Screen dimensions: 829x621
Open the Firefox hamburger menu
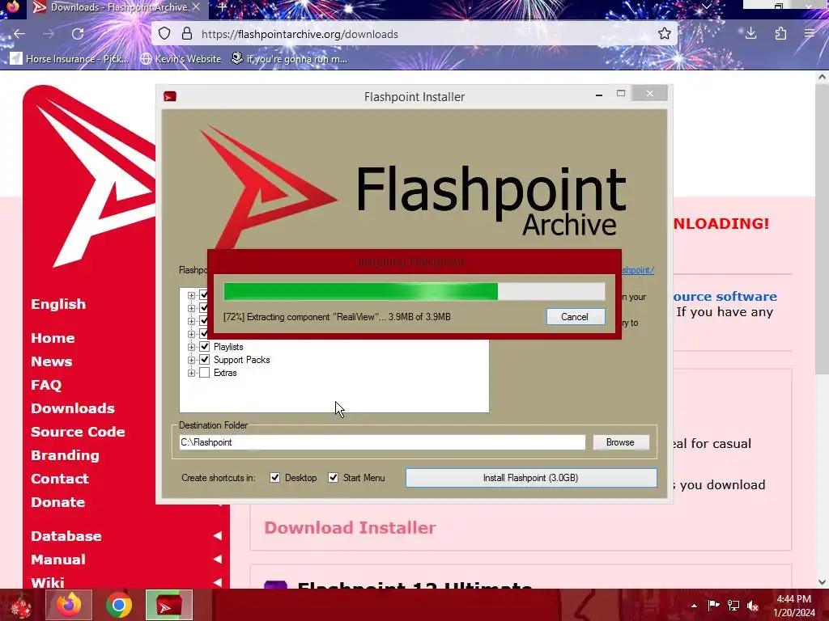(810, 34)
